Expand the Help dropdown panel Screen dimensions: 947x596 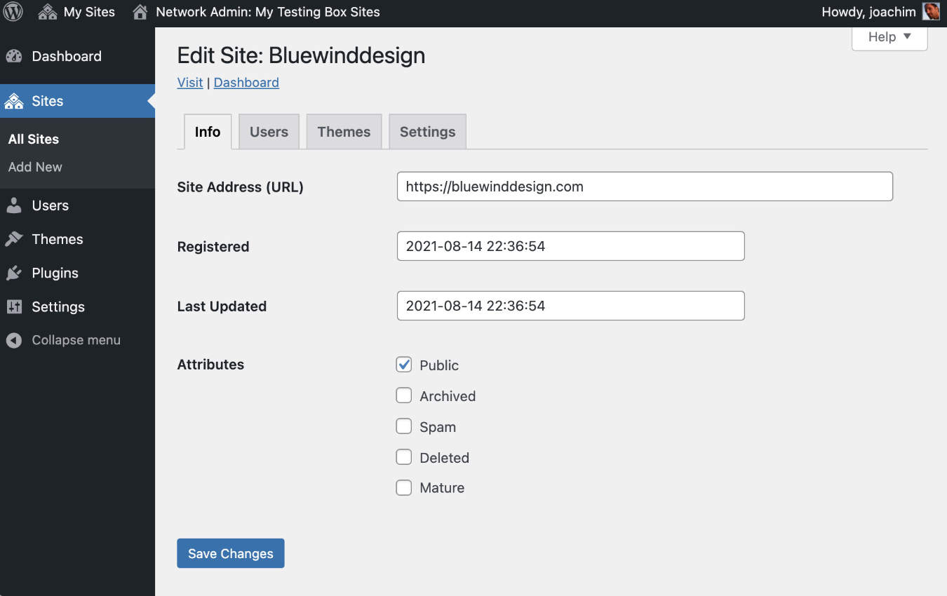pos(889,38)
